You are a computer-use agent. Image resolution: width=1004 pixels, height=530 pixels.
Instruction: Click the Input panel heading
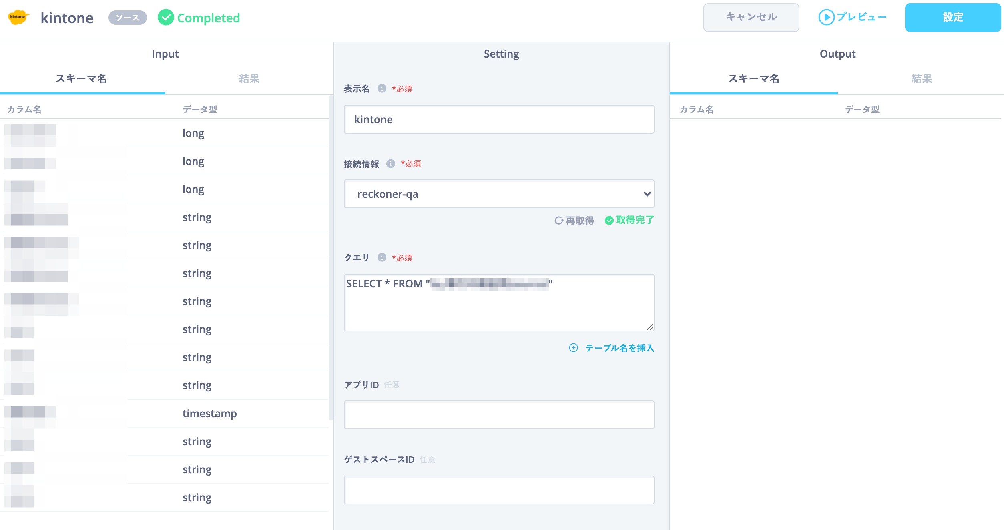(165, 54)
